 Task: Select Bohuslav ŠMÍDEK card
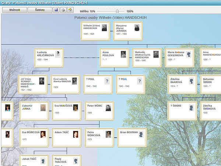pyautogui.click(x=211, y=84)
